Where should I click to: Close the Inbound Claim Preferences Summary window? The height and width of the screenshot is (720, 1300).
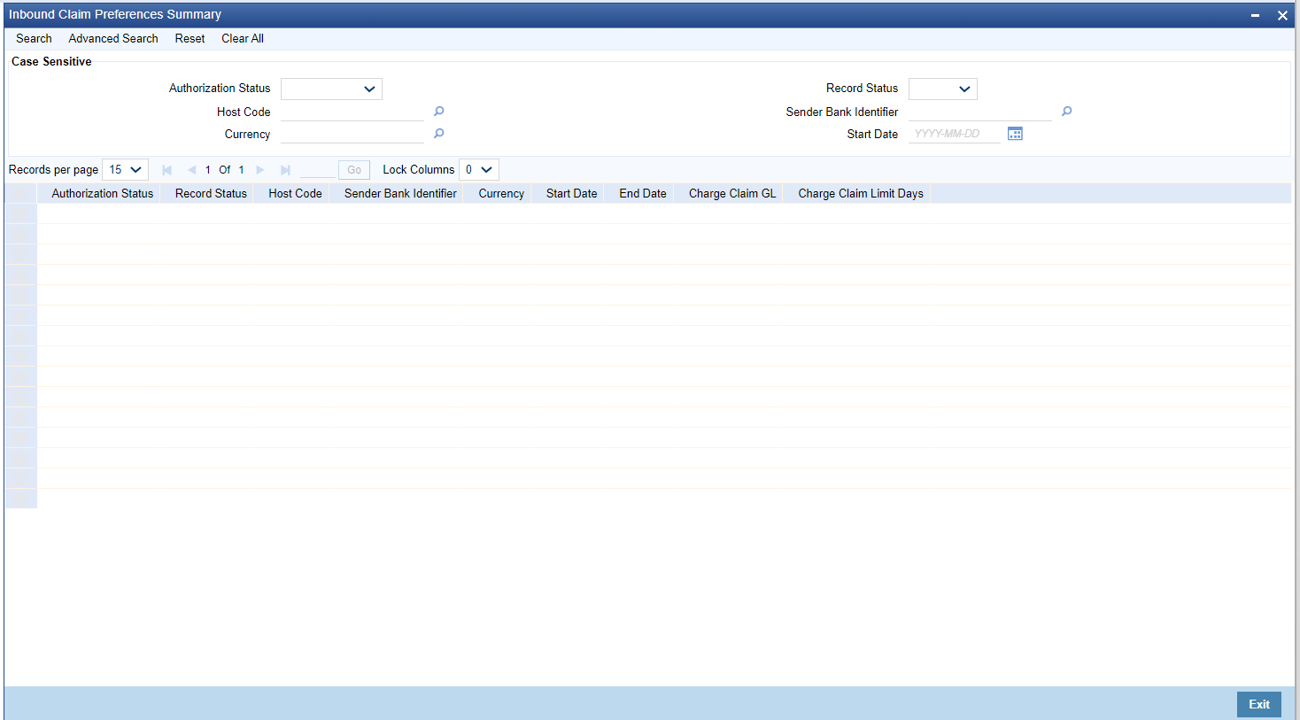[1282, 15]
